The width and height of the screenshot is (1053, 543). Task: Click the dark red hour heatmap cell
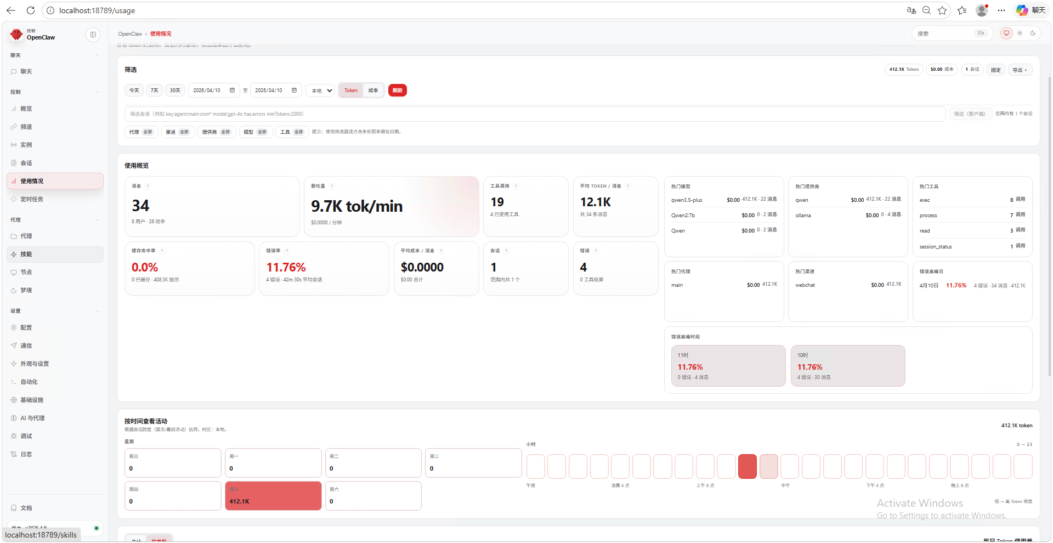point(748,466)
